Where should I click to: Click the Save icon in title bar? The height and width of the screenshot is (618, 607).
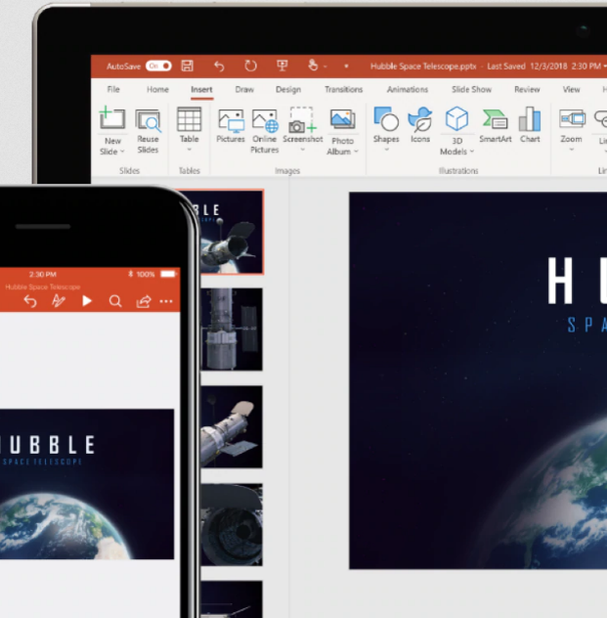188,66
